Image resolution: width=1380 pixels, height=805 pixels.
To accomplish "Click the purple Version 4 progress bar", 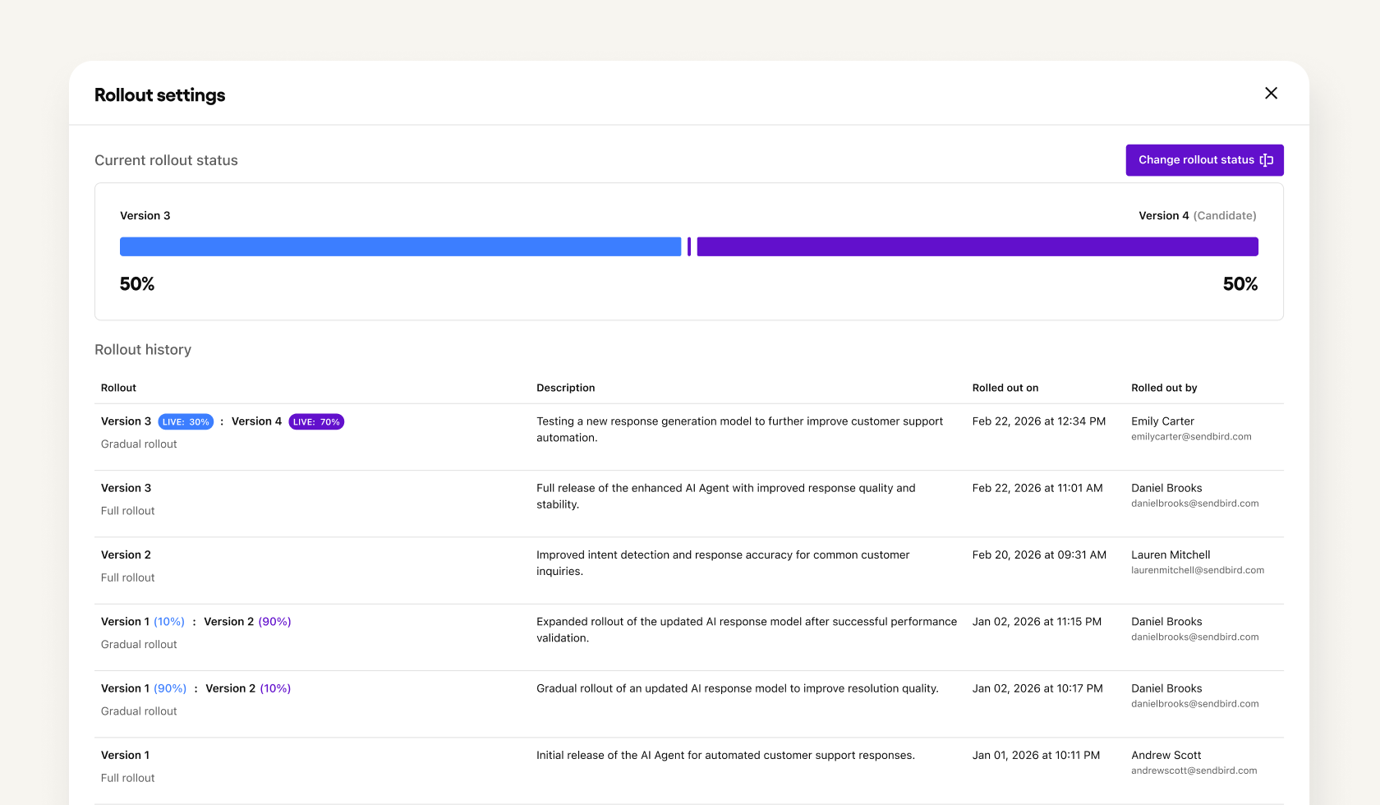I will tap(977, 246).
